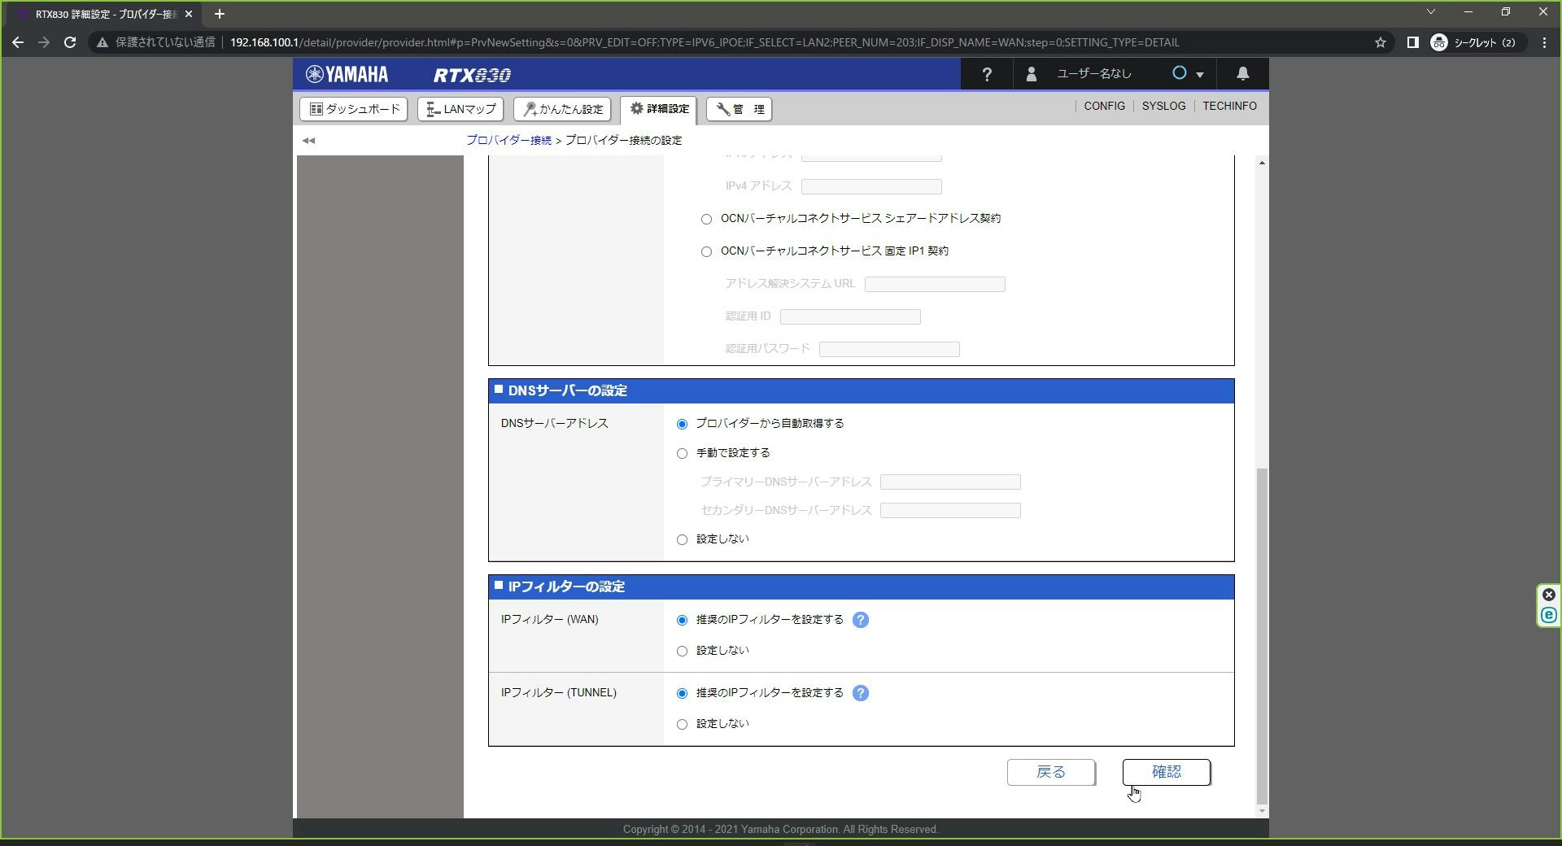The height and width of the screenshot is (846, 1562).
Task: Click the 認証用パスワード field
Action: 889,349
